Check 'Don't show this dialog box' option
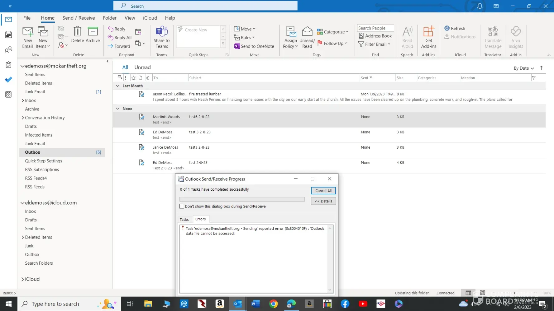Viewport: 554px width, 311px height. pyautogui.click(x=182, y=206)
